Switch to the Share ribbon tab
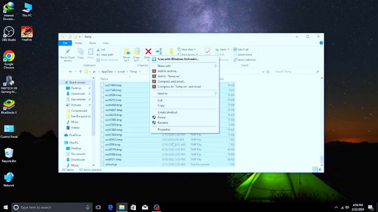This screenshot has width=378, height=212. 92,43
